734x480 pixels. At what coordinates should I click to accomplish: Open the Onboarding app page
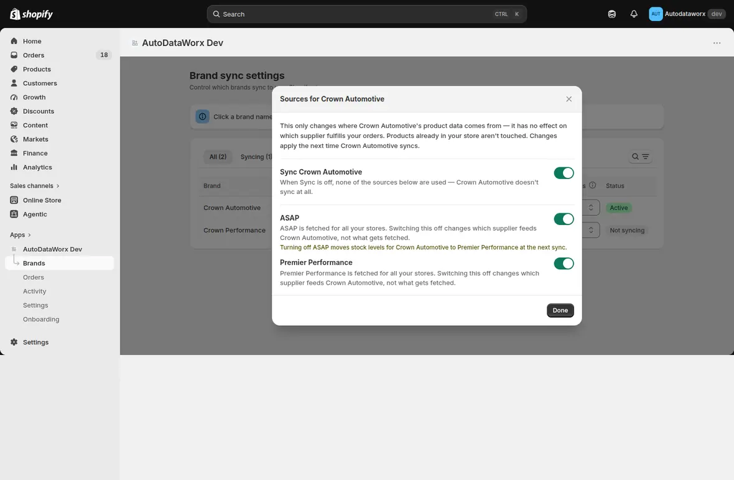pos(41,320)
